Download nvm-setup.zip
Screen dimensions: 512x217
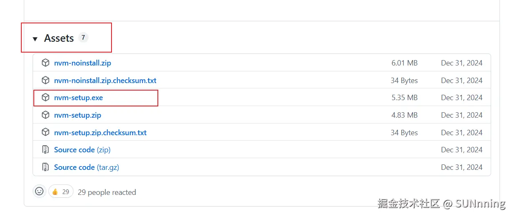(78, 115)
